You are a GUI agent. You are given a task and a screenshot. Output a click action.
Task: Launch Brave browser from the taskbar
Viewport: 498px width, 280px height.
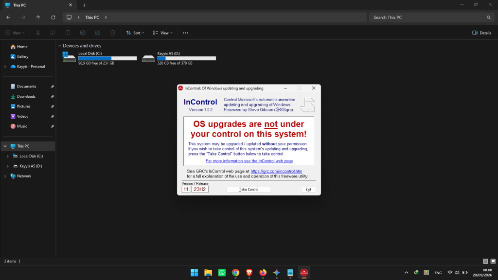point(249,272)
